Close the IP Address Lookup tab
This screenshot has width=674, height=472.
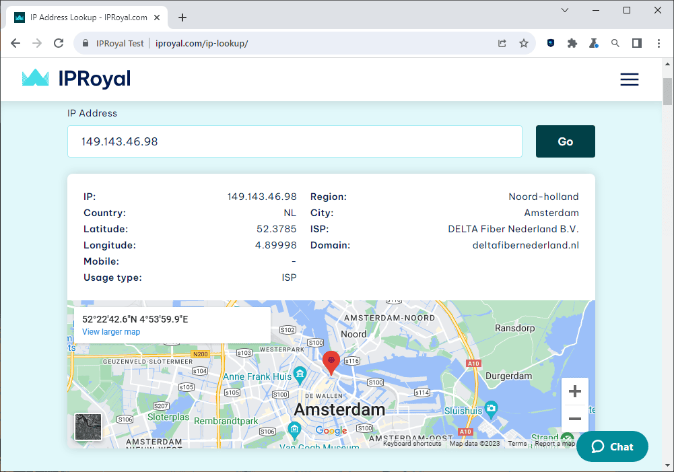[x=157, y=18]
